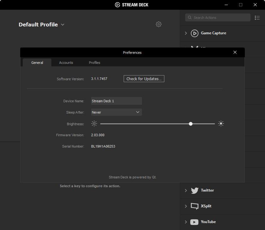Click the high brightness sun icon
This screenshot has width=265, height=230.
tap(221, 124)
